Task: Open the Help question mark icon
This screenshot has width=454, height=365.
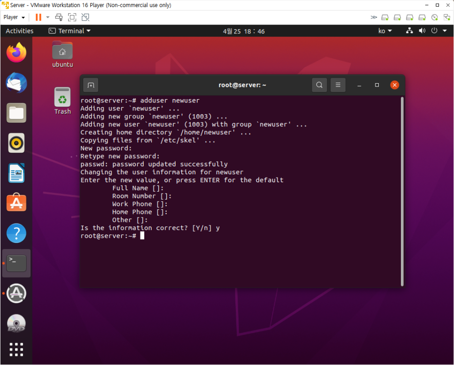Action: pos(16,233)
